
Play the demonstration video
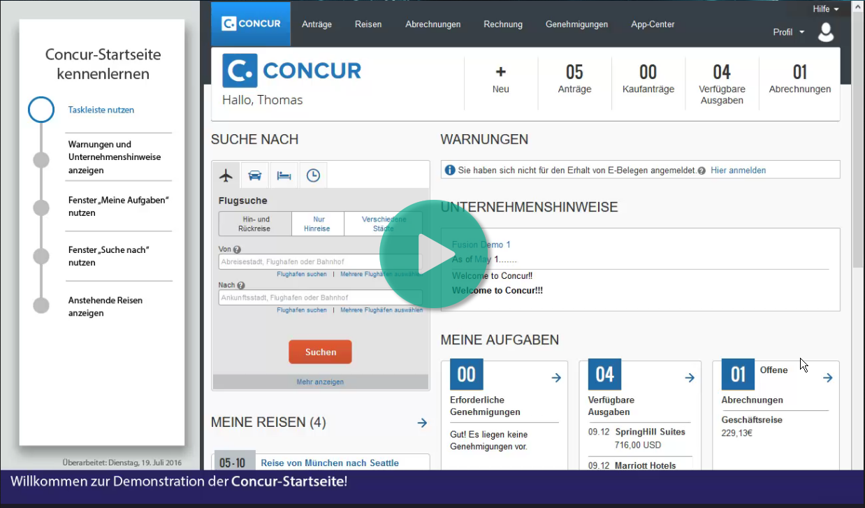point(433,254)
